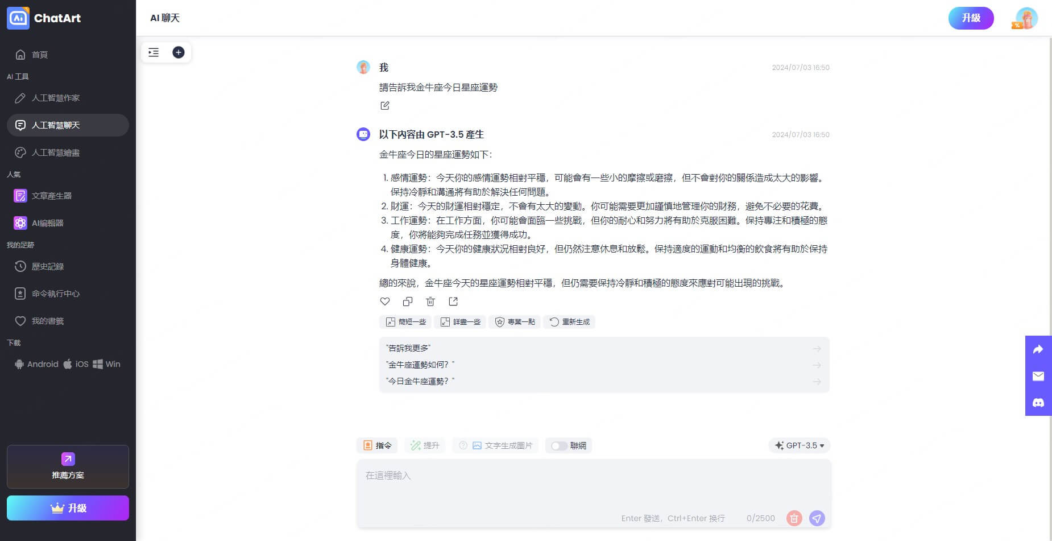This screenshot has width=1052, height=541.
Task: Click 文字生成圖片 text-to-image option
Action: click(x=502, y=445)
